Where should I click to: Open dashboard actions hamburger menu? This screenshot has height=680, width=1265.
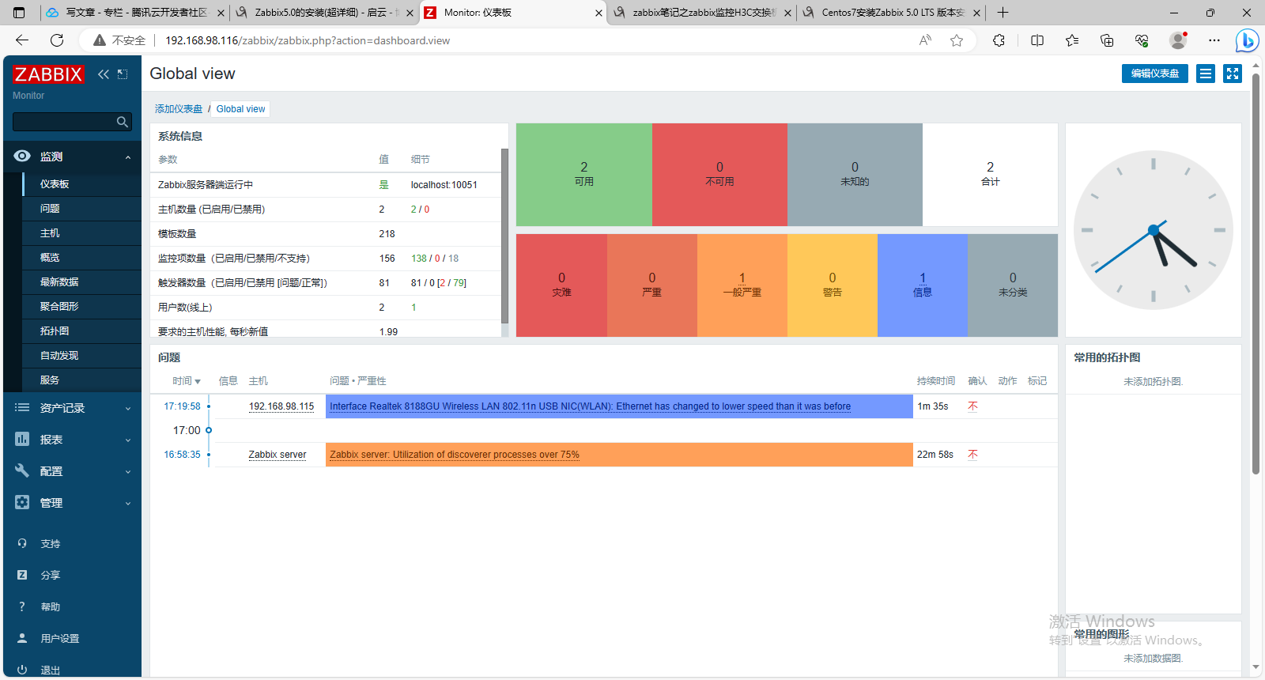1206,74
